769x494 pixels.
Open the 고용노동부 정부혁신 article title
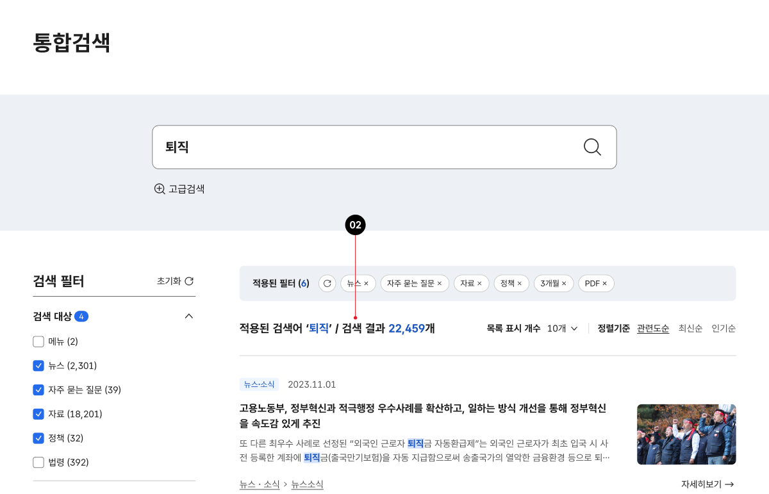coord(423,416)
